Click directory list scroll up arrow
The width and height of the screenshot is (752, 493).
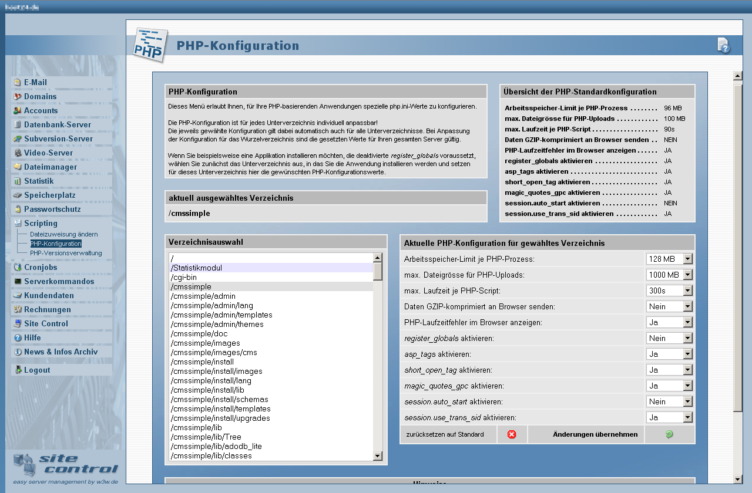378,258
